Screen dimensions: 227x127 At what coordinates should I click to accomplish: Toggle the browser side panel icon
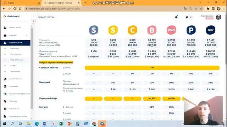(213, 8)
